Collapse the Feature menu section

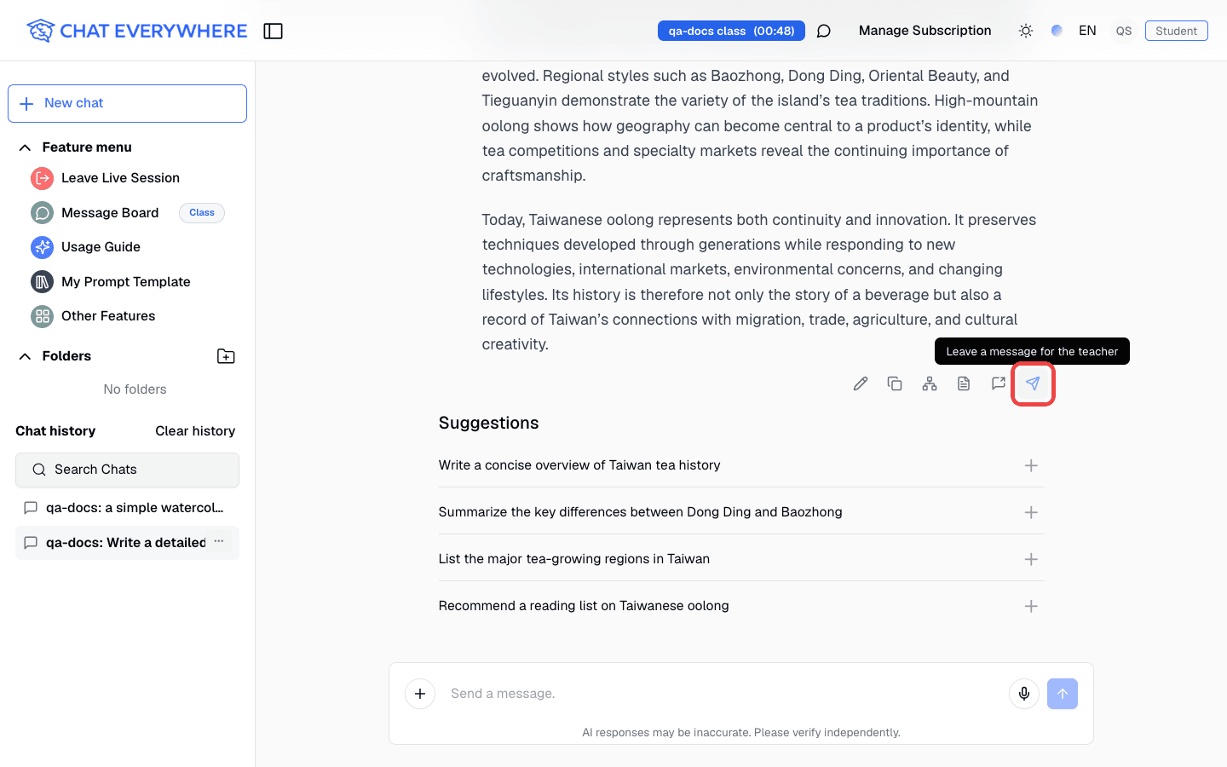tap(25, 147)
